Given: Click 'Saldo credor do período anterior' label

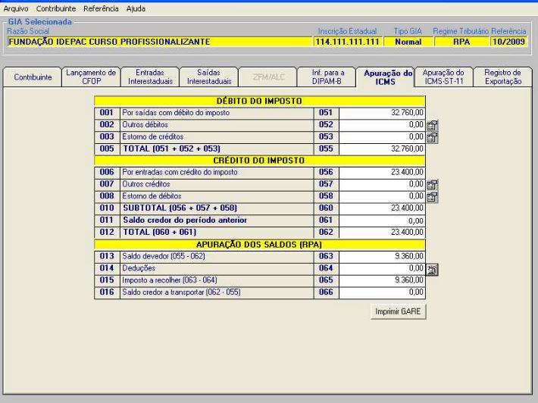Looking at the screenshot, I should [185, 220].
